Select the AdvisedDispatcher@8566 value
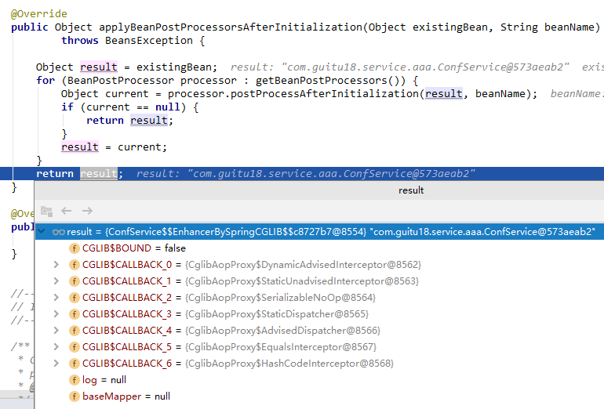This screenshot has width=604, height=409. (x=282, y=331)
